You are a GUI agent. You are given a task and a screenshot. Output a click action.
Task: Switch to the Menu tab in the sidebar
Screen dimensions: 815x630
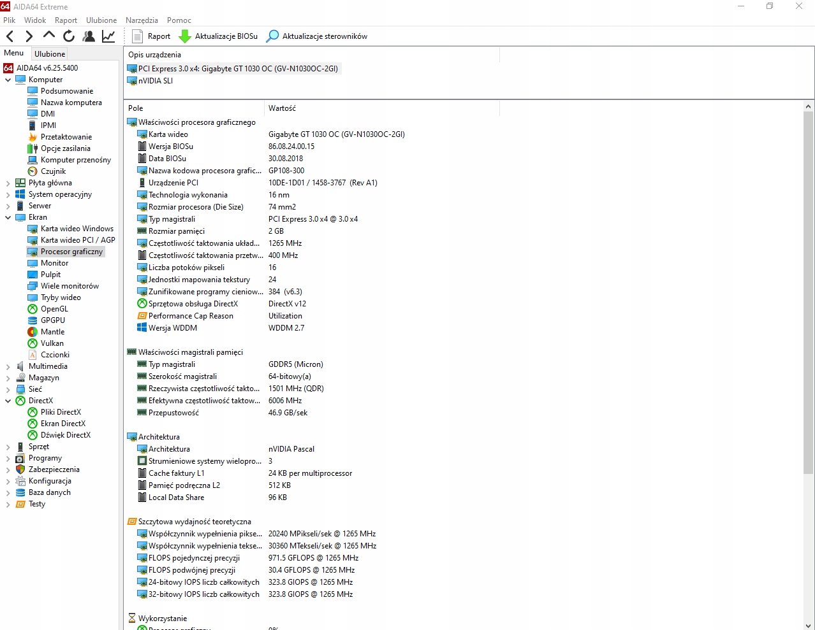coord(14,53)
